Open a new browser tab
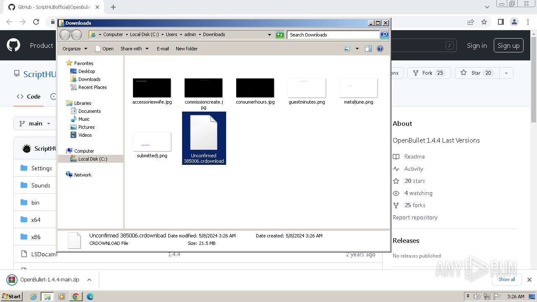537x302 pixels. (x=113, y=7)
